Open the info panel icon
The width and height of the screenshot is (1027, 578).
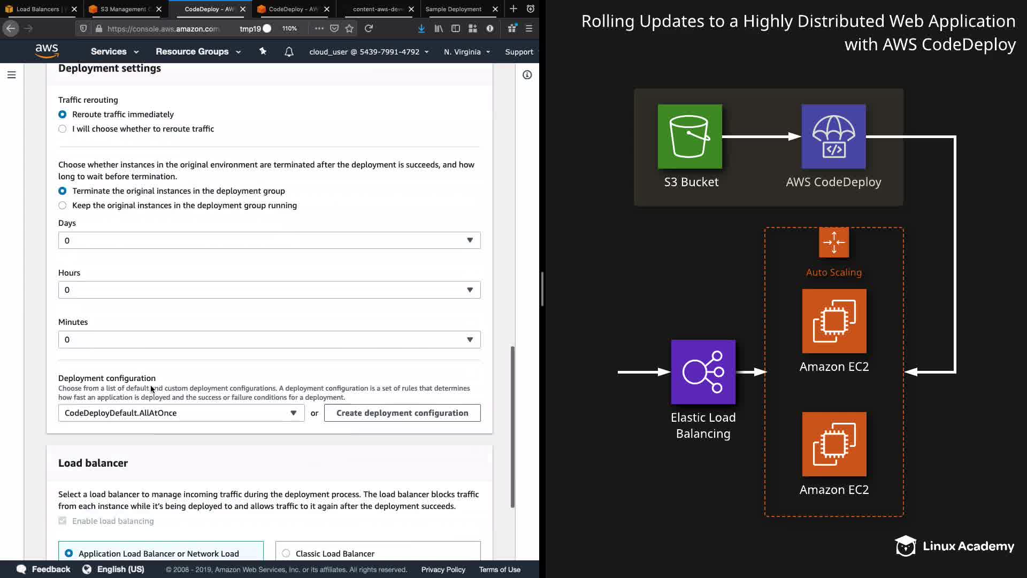click(527, 75)
